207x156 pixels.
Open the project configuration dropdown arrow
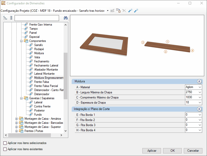pyautogui.click(x=108, y=10)
